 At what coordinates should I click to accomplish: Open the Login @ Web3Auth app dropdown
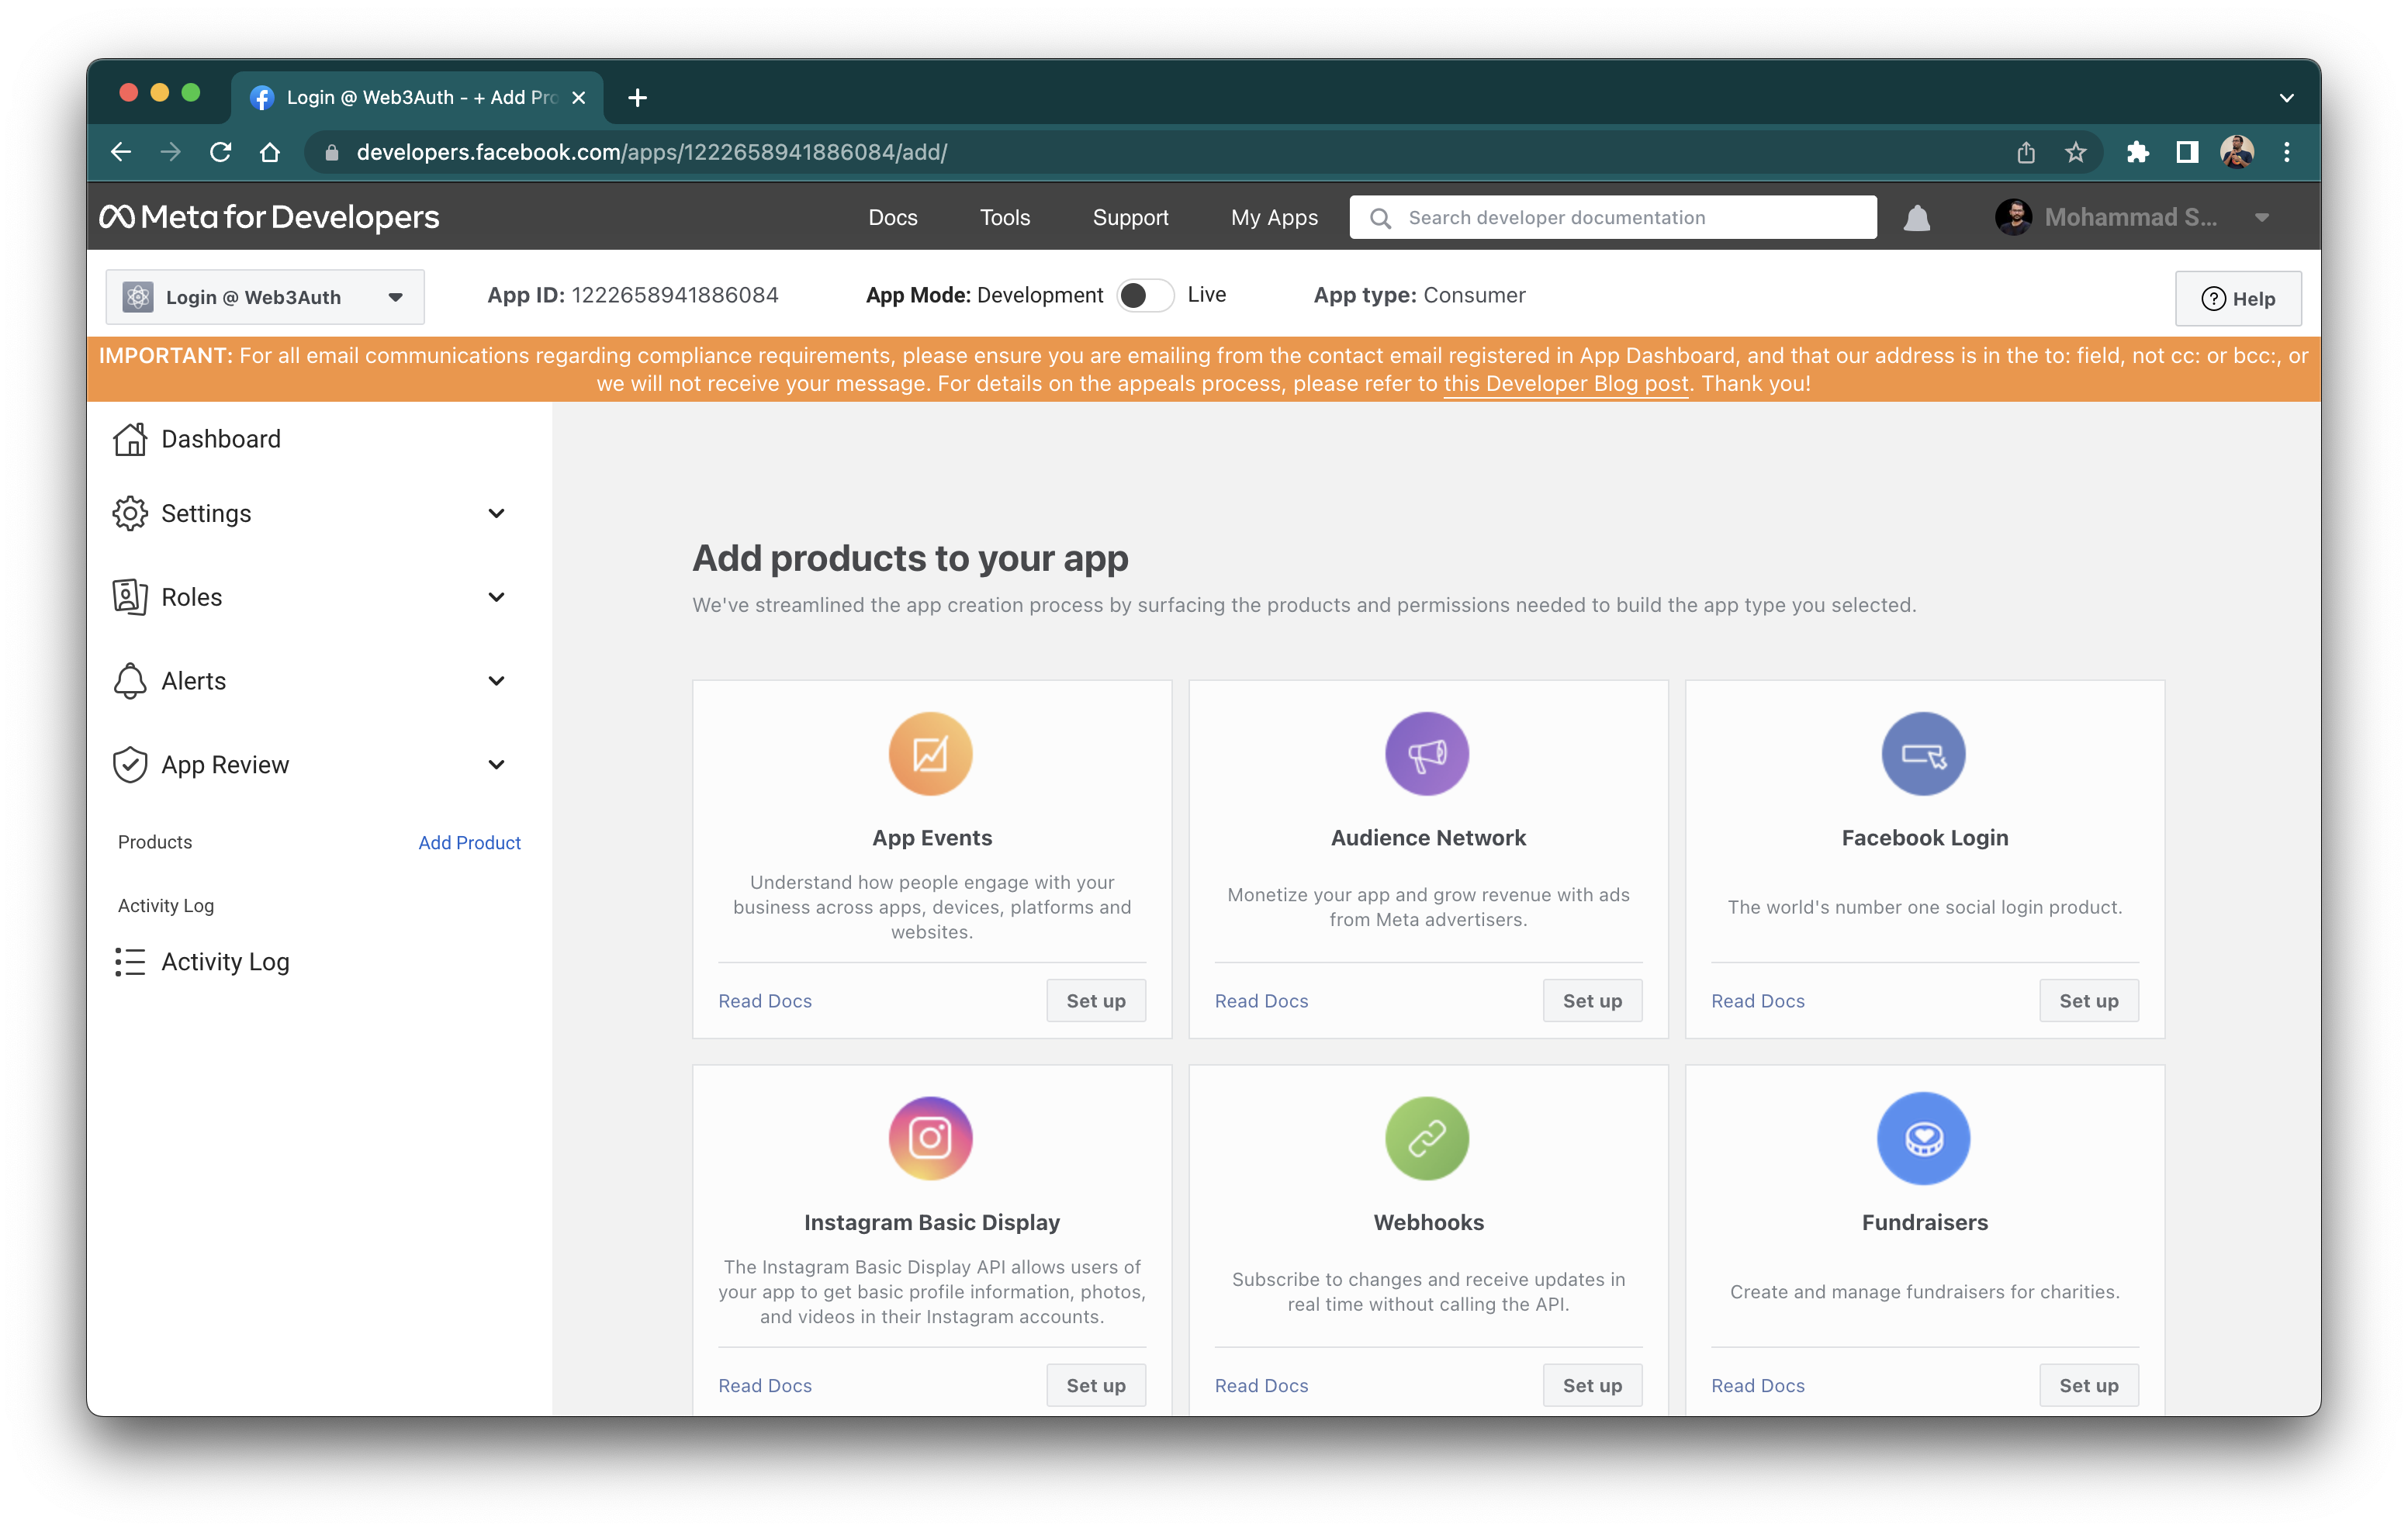[x=395, y=295]
